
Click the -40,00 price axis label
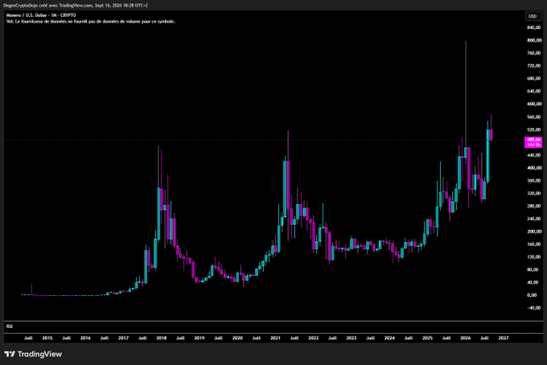(x=534, y=308)
